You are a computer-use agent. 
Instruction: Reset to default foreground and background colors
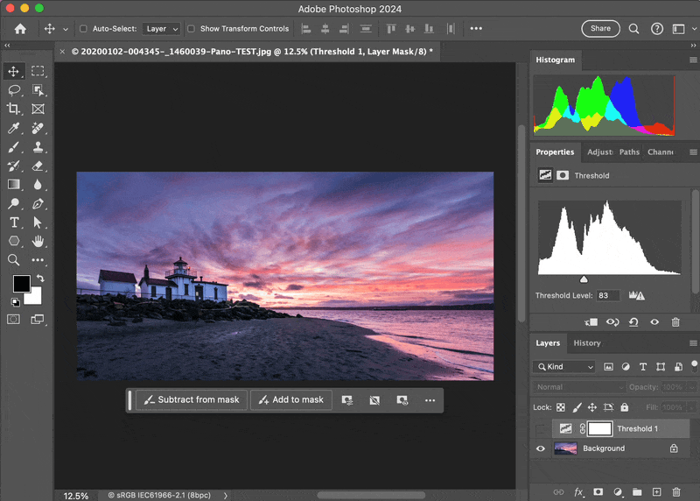point(15,302)
